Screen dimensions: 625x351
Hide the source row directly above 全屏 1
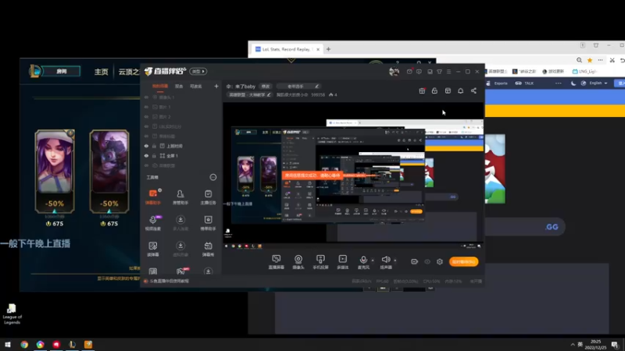(x=146, y=146)
